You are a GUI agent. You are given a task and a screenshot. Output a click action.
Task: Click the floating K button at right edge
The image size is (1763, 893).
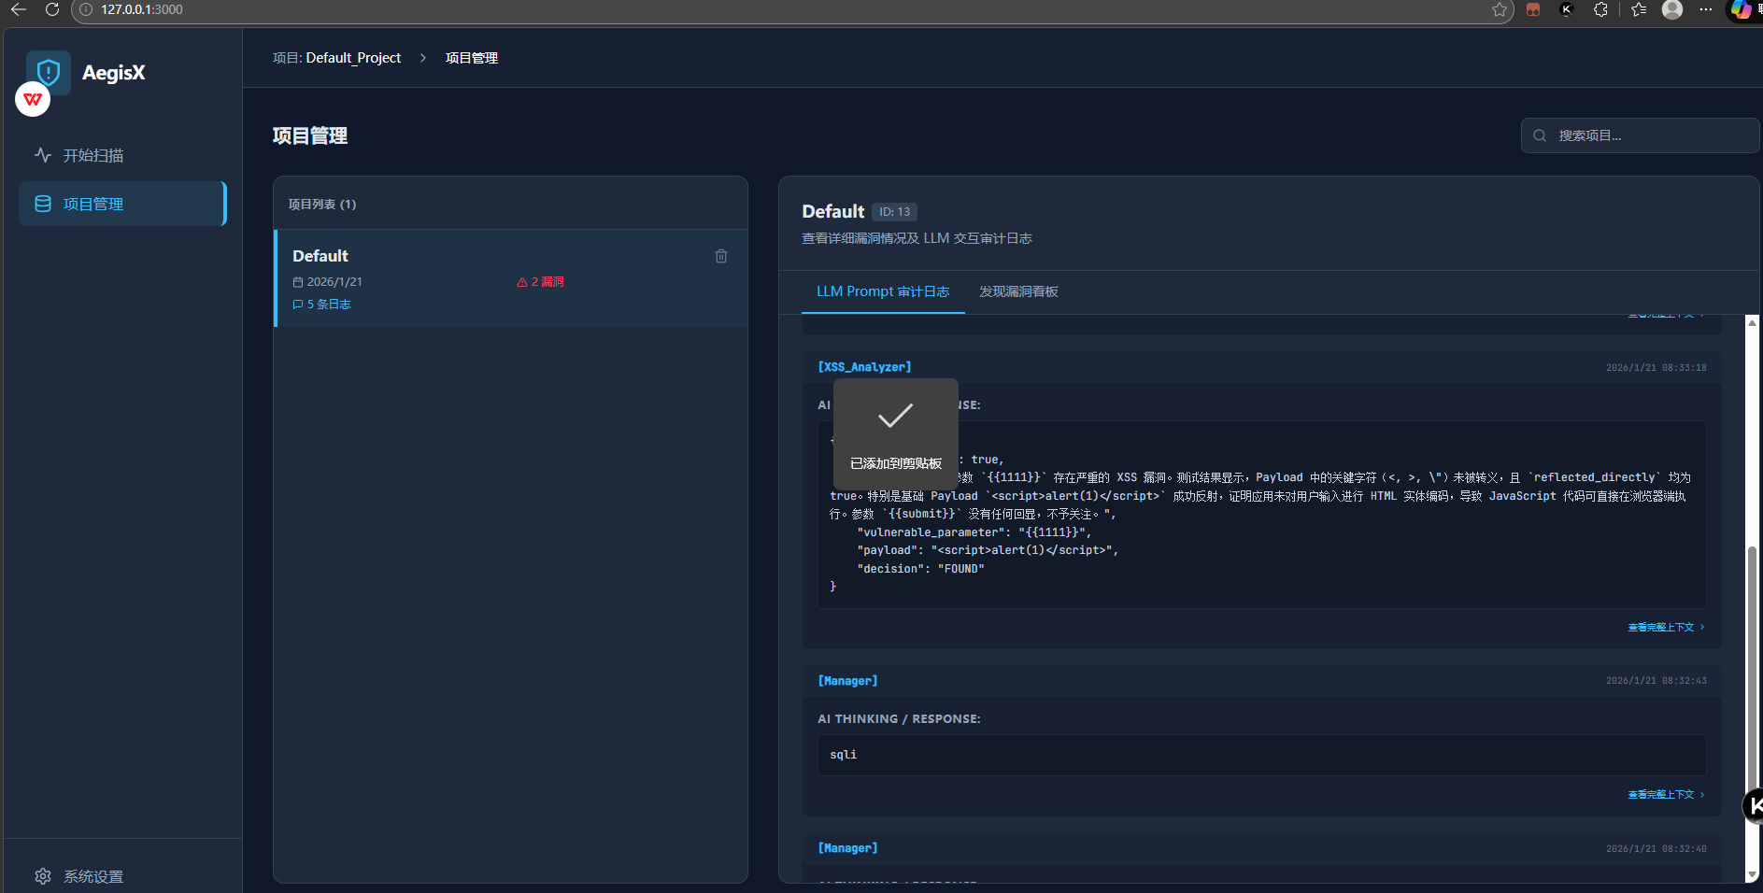[x=1753, y=806]
